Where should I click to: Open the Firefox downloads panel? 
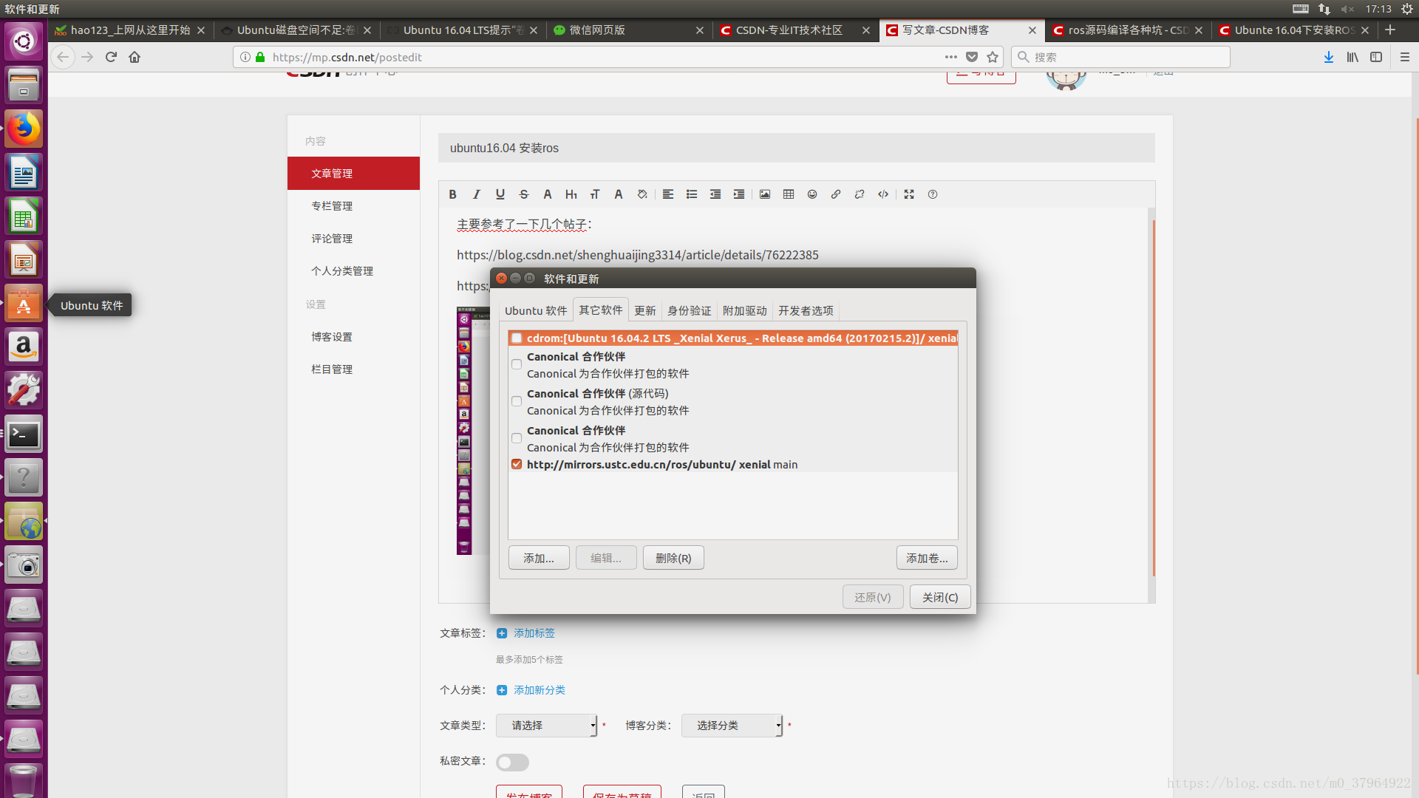point(1329,57)
